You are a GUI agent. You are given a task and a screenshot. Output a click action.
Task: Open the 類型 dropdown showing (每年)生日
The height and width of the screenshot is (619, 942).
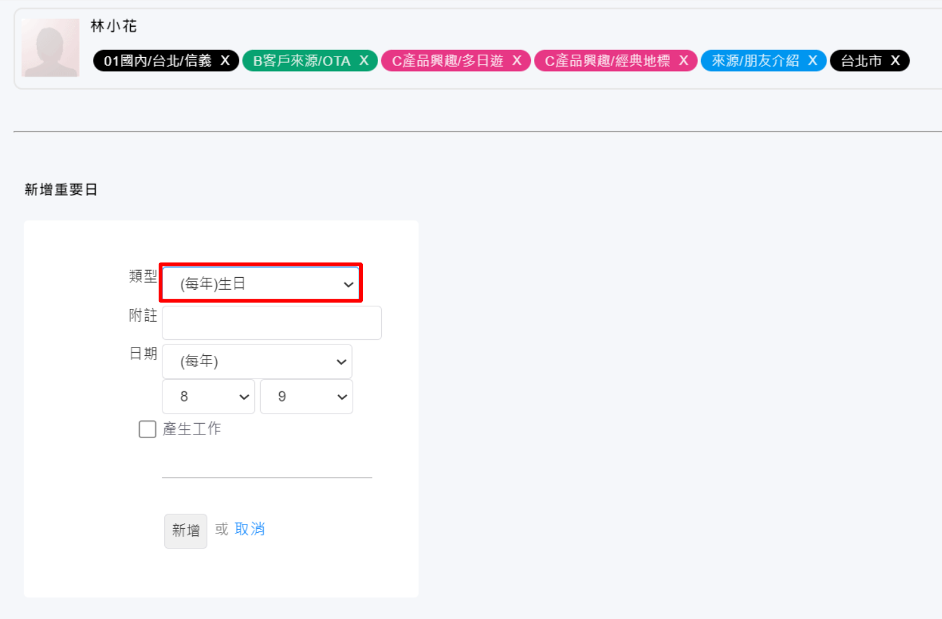tap(261, 283)
